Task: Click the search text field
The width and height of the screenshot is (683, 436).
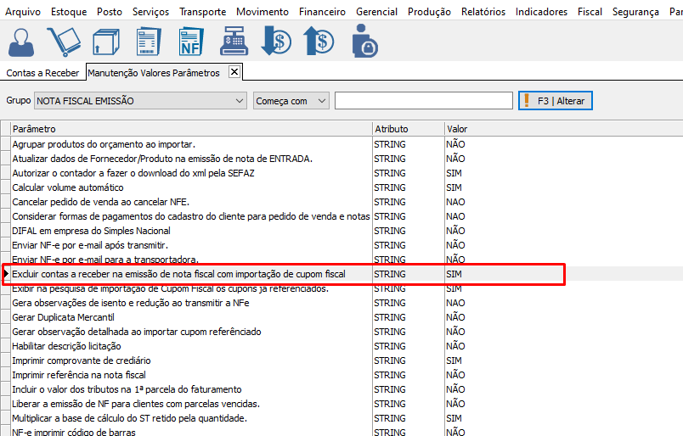Action: [x=423, y=101]
